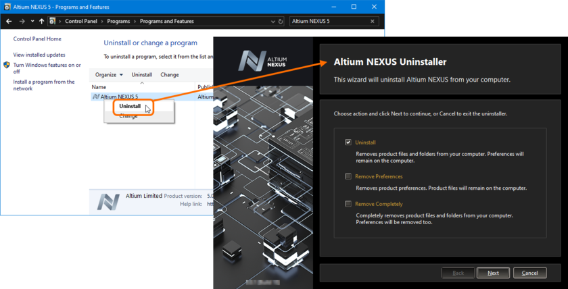The height and width of the screenshot is (289, 568).
Task: Close the Programs and Features window
Action: 374,7
